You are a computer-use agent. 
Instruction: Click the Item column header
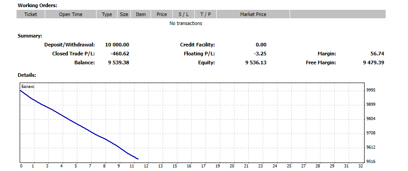140,14
